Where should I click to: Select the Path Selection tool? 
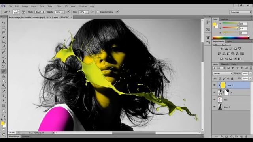tap(4, 101)
